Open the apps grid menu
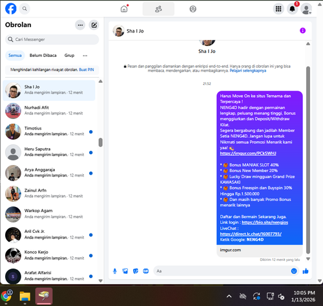The image size is (323, 306). coord(278,9)
